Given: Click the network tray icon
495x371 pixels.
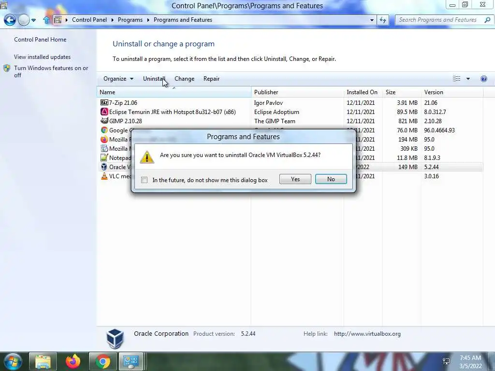Looking at the screenshot, I should pos(446,361).
